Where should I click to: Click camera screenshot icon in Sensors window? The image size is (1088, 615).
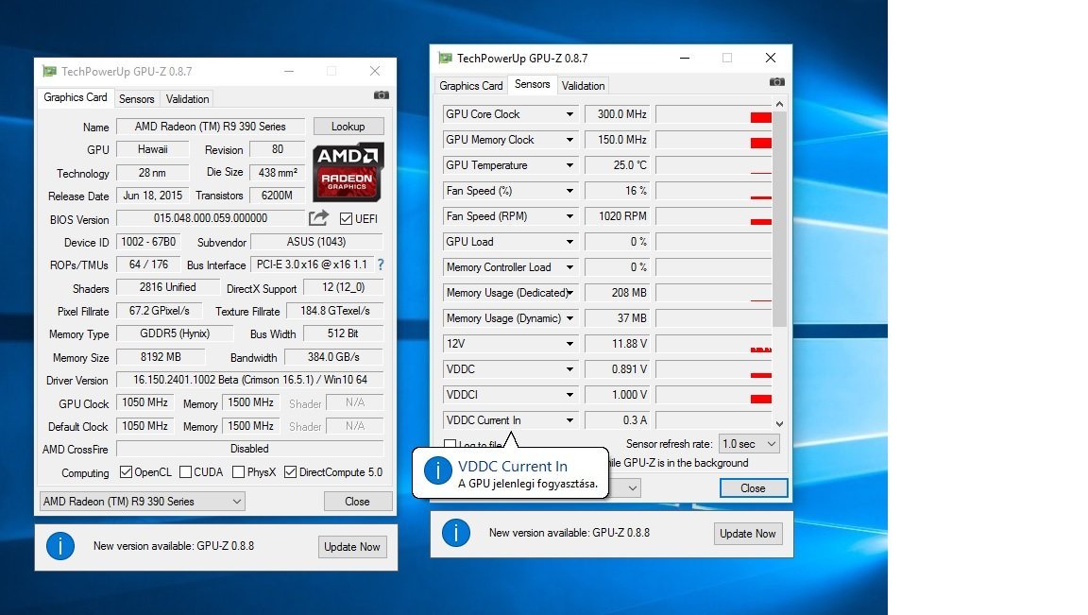tap(777, 82)
